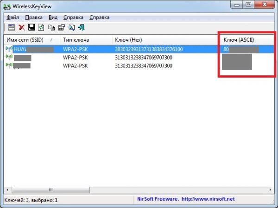The height and width of the screenshot is (208, 278).
Task: Click the properties window toolbar icon
Action: pos(12,27)
